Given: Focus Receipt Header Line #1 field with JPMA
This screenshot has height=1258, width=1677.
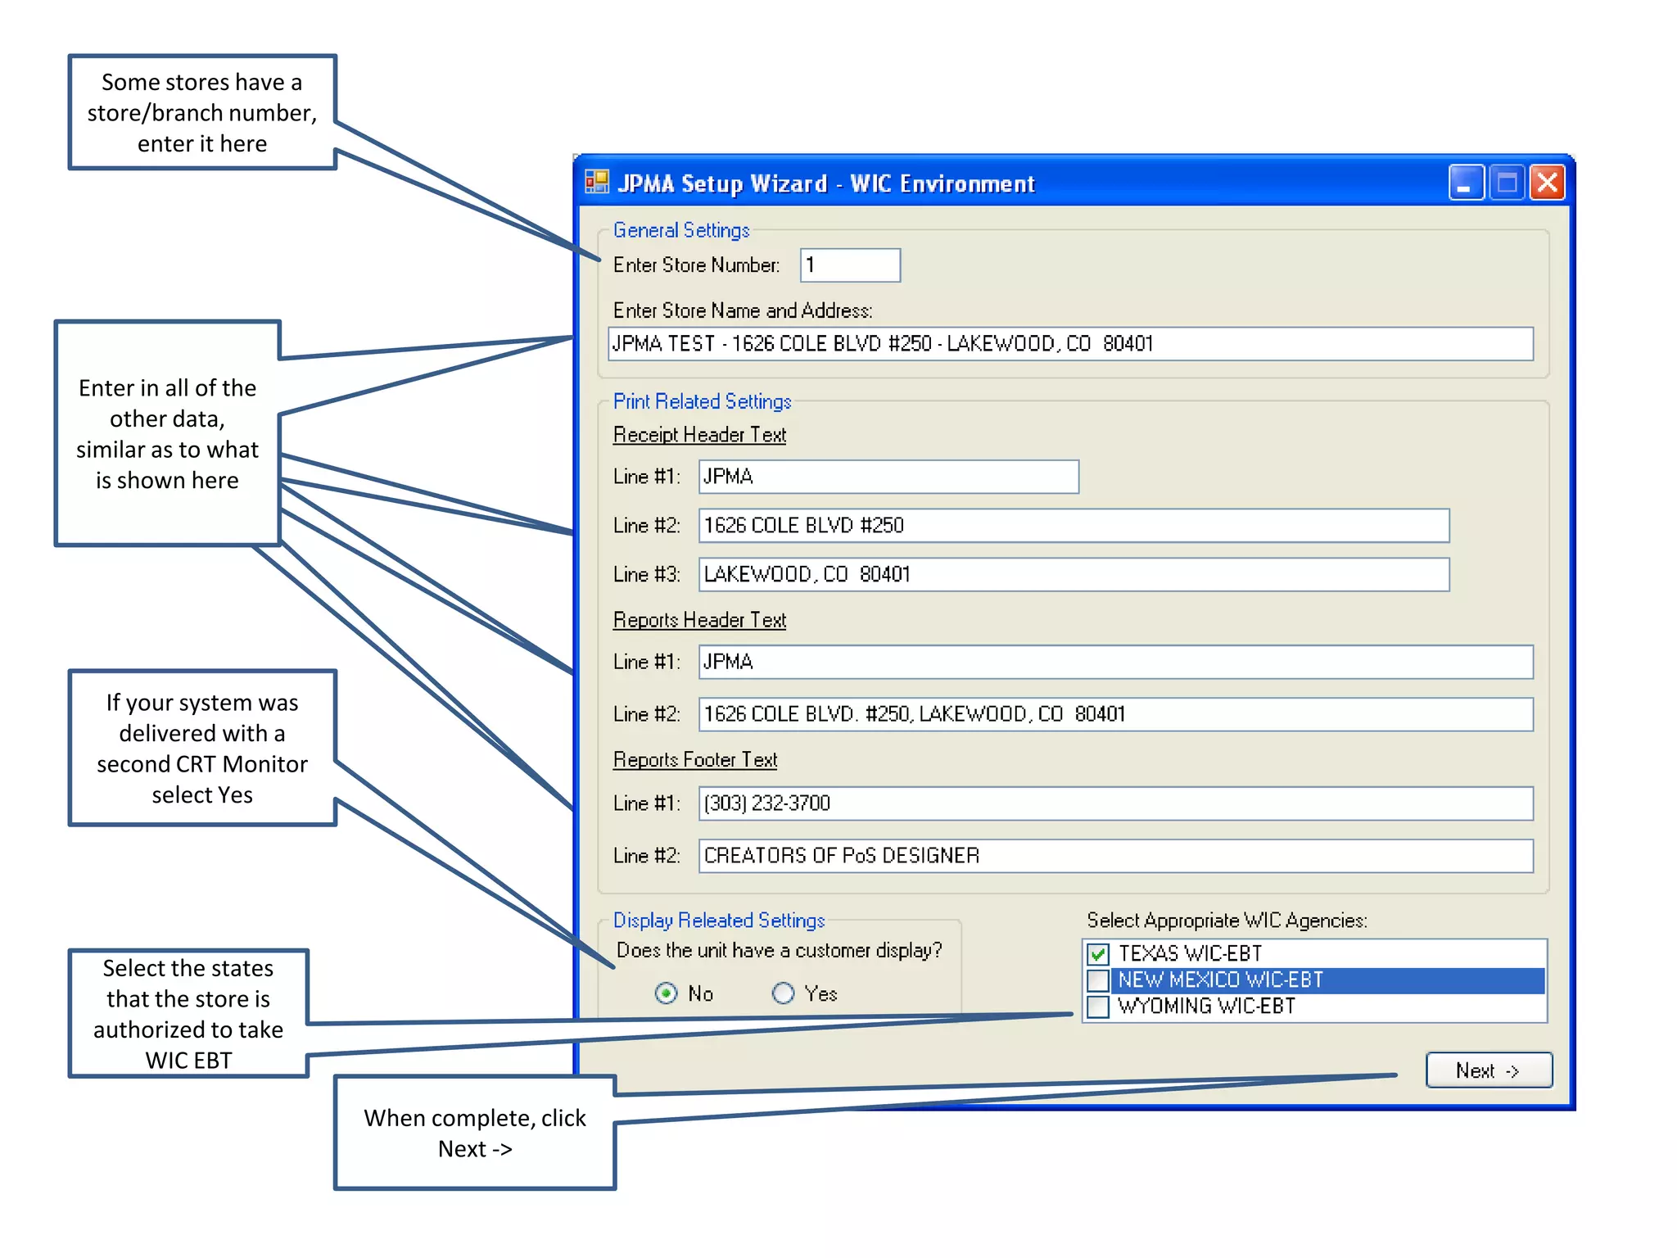Looking at the screenshot, I should pyautogui.click(x=888, y=477).
